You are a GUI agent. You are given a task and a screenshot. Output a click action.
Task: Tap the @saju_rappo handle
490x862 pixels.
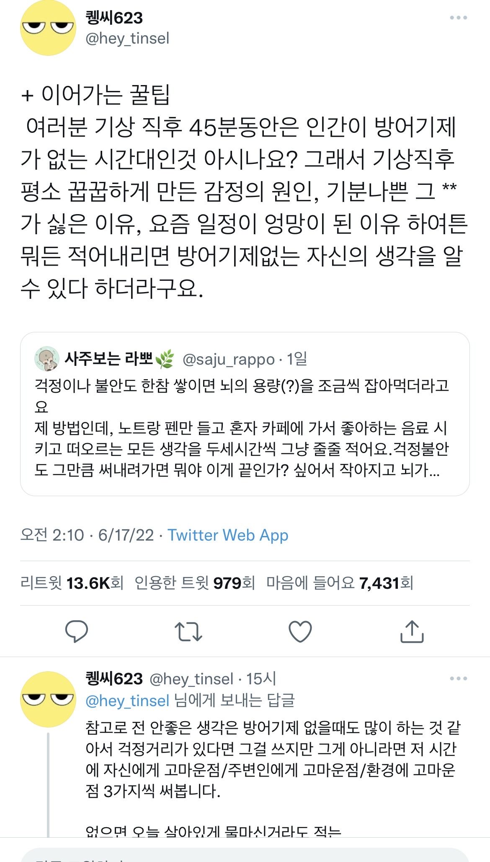click(x=228, y=360)
